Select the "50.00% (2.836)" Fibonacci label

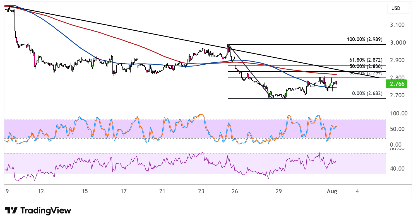pyautogui.click(x=366, y=67)
